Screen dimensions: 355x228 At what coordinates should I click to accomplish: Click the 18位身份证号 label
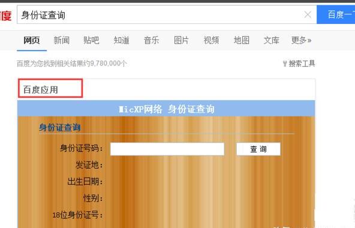point(78,215)
